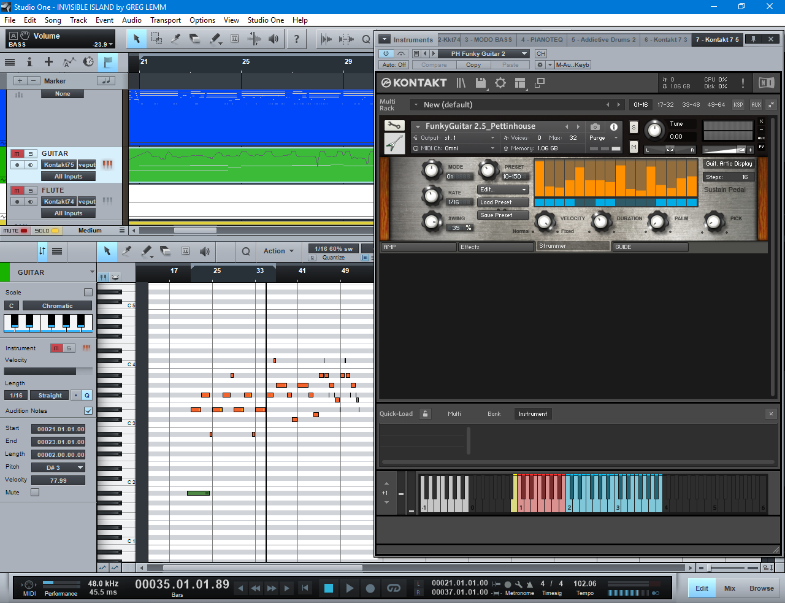Click the SWING knob in Kontakt
Viewport: 785px width, 603px height.
(x=432, y=221)
